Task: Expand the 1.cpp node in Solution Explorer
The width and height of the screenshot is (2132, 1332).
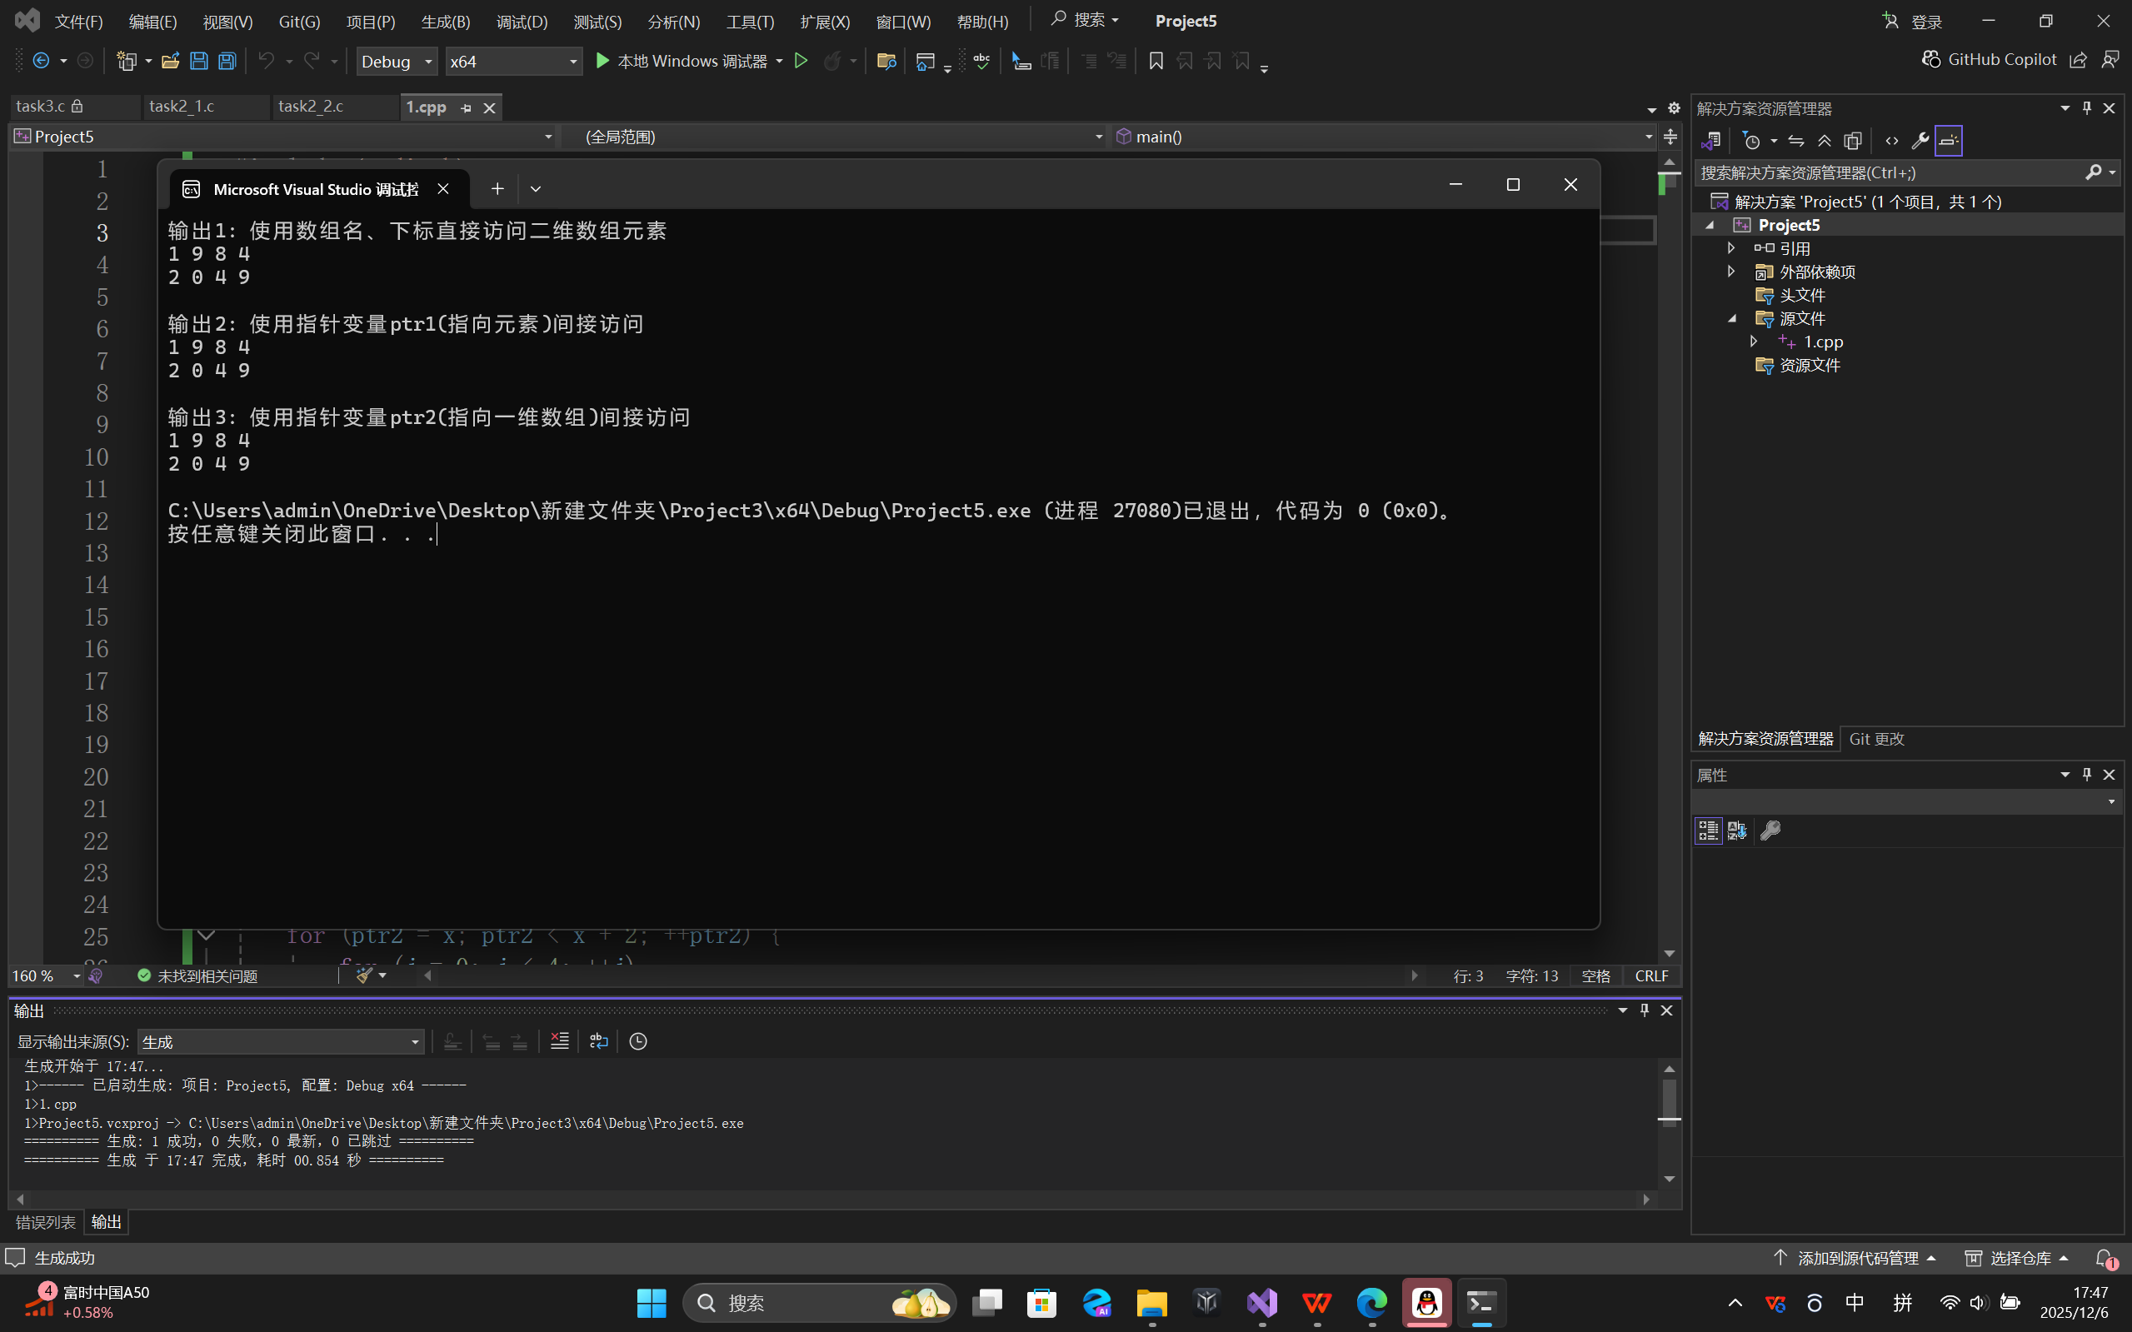Action: click(x=1753, y=341)
